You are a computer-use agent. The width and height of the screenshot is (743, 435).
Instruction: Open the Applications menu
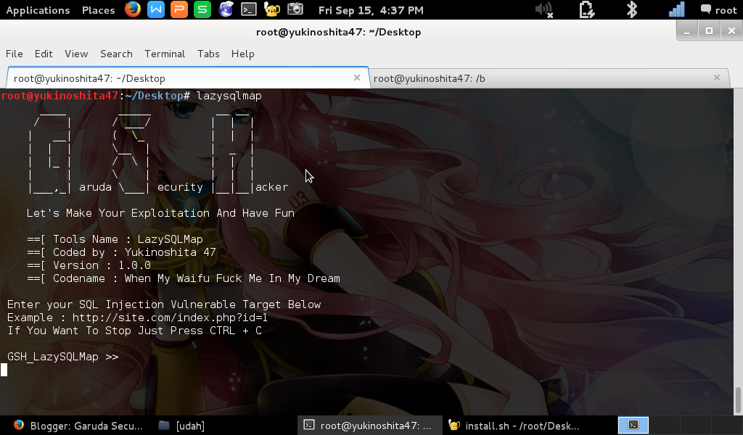click(x=38, y=10)
